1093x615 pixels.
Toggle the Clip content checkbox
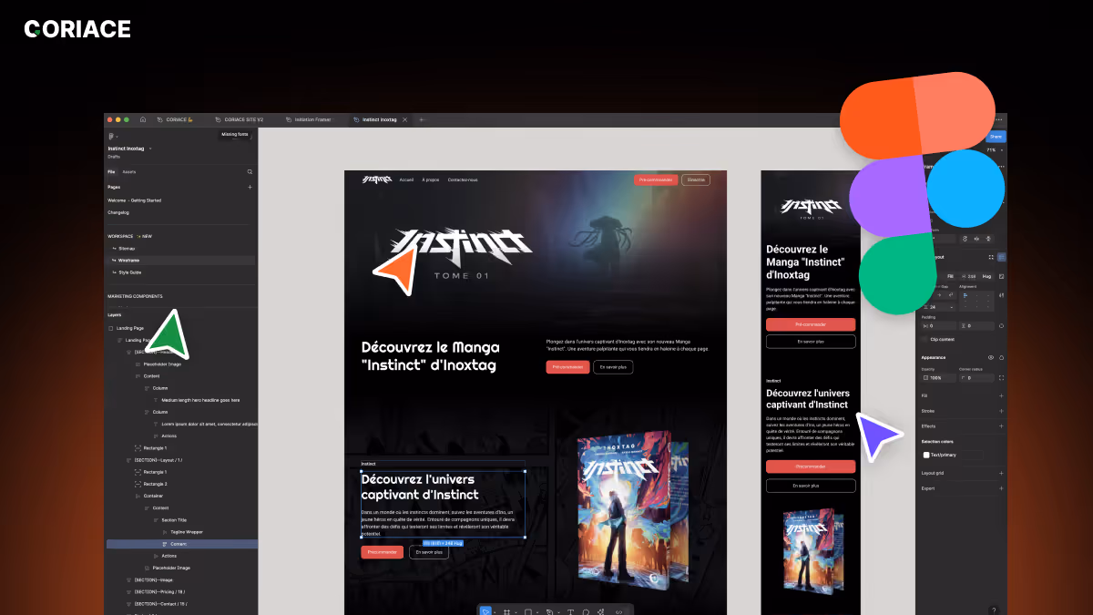[x=925, y=339]
